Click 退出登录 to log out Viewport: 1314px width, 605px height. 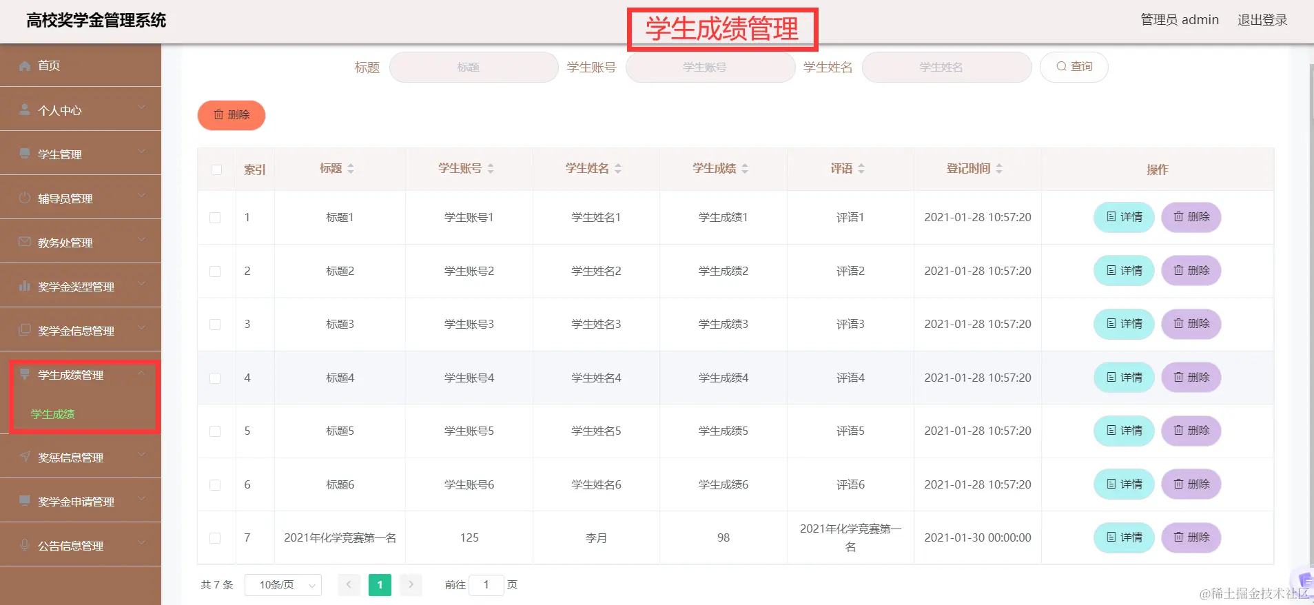coord(1262,20)
